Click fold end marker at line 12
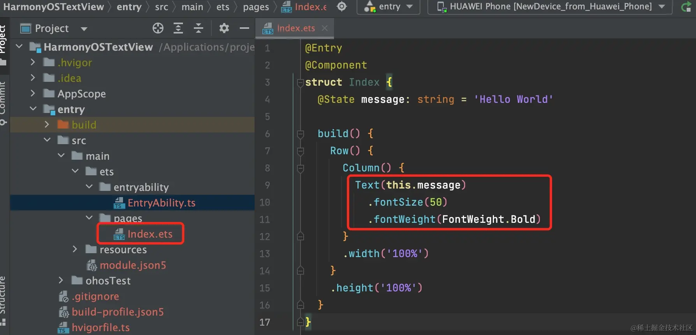696x335 pixels. click(300, 236)
